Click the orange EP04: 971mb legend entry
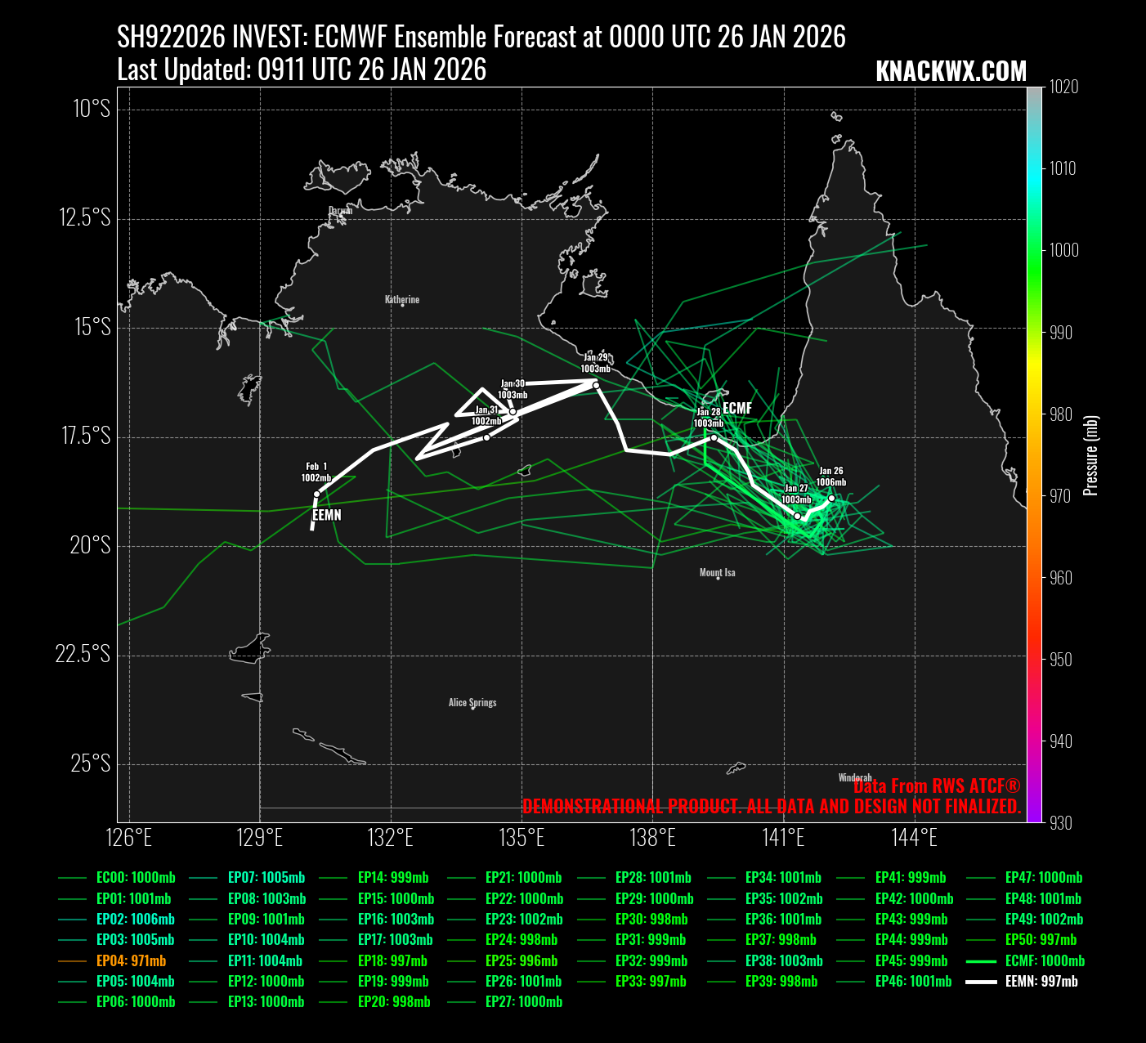Image resolution: width=1146 pixels, height=1043 pixels. [131, 960]
